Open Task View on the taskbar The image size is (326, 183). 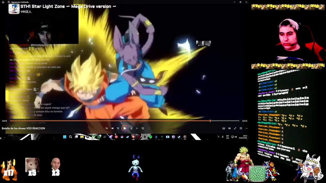(x=76, y=137)
